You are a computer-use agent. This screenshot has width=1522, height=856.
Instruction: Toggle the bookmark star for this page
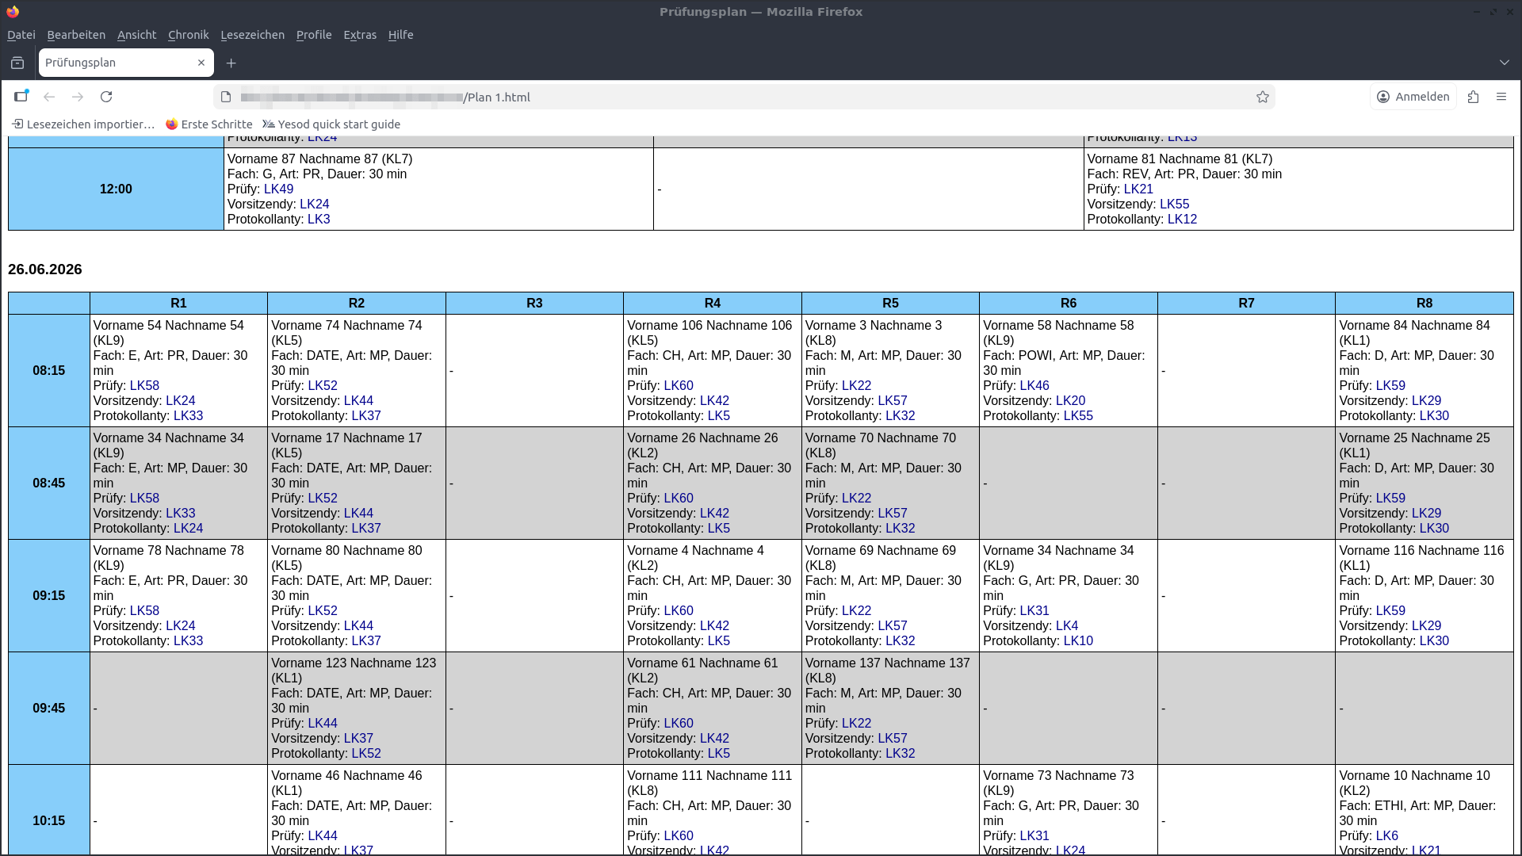pos(1262,97)
